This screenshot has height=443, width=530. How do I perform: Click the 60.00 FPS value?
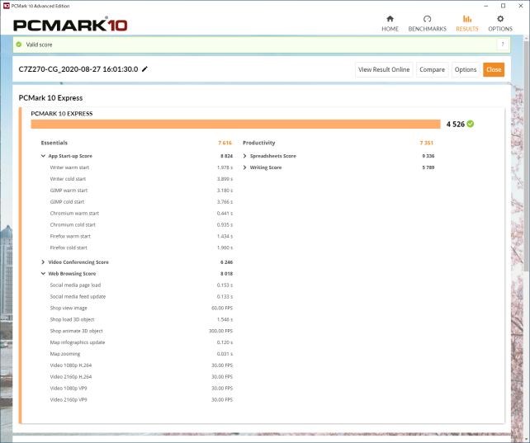click(x=222, y=308)
